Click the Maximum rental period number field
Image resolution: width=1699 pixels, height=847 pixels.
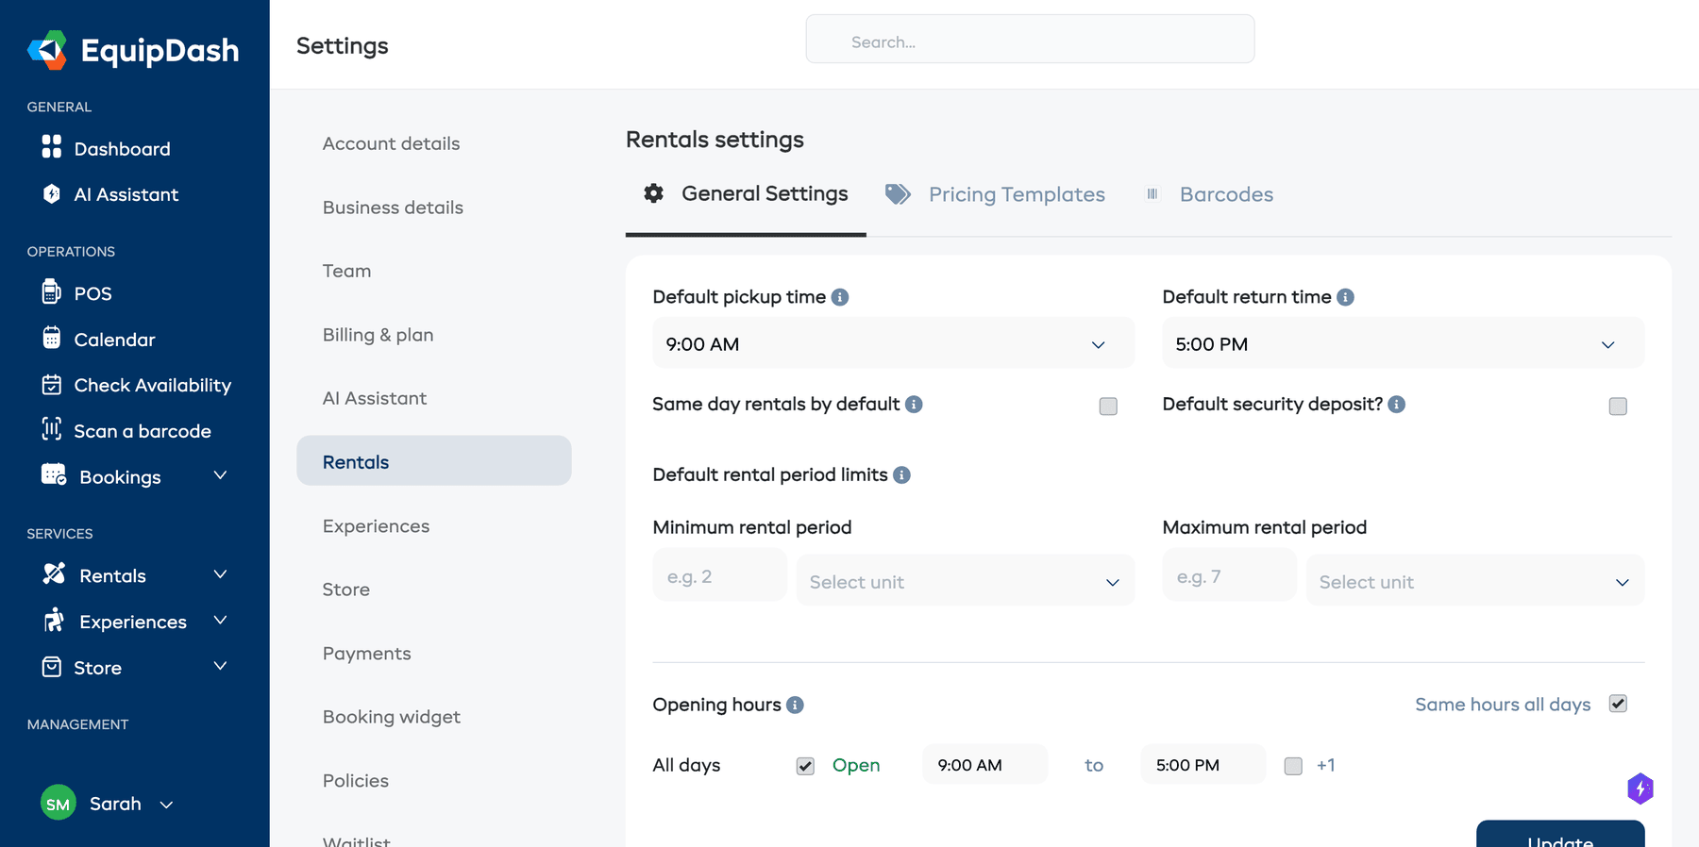[1228, 576]
